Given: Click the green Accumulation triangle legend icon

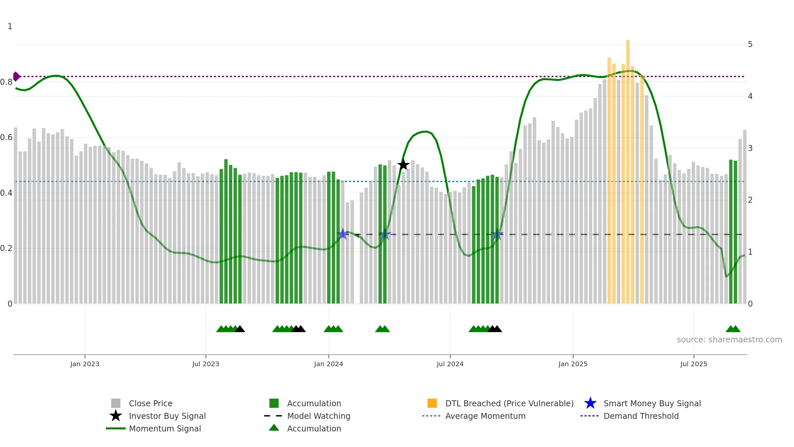Looking at the screenshot, I should 274,427.
